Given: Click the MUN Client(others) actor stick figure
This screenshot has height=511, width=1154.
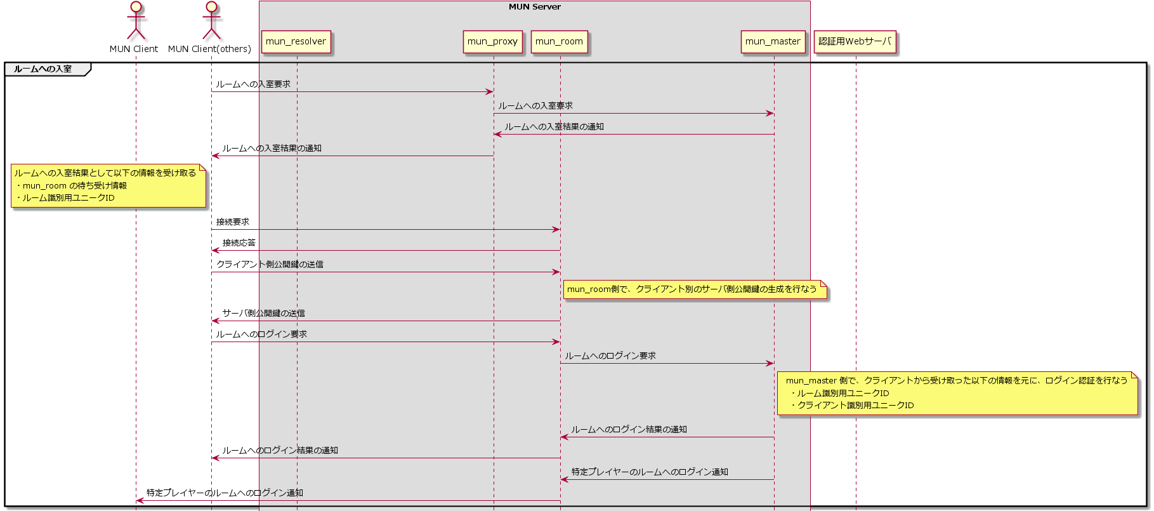Looking at the screenshot, I should click(x=211, y=21).
